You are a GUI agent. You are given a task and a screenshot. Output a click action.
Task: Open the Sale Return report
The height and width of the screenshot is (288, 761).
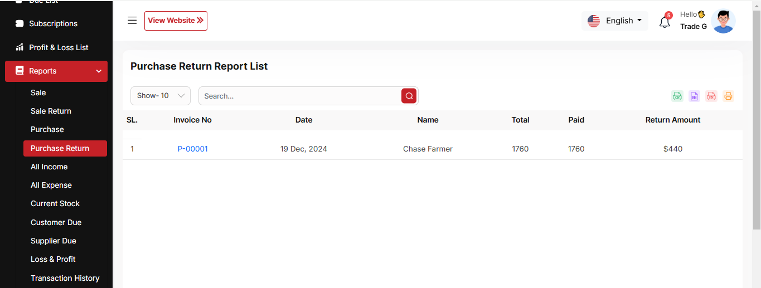pos(51,111)
